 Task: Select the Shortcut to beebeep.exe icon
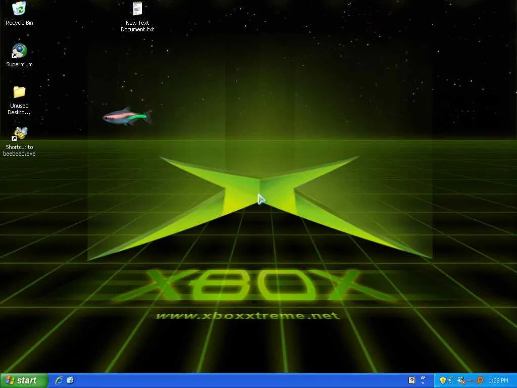(x=19, y=141)
